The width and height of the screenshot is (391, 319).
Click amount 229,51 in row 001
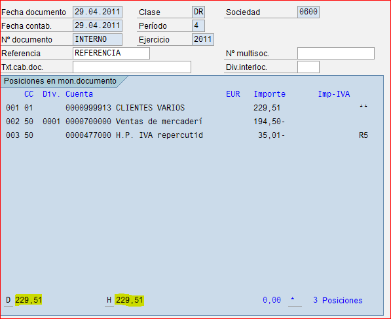click(267, 108)
